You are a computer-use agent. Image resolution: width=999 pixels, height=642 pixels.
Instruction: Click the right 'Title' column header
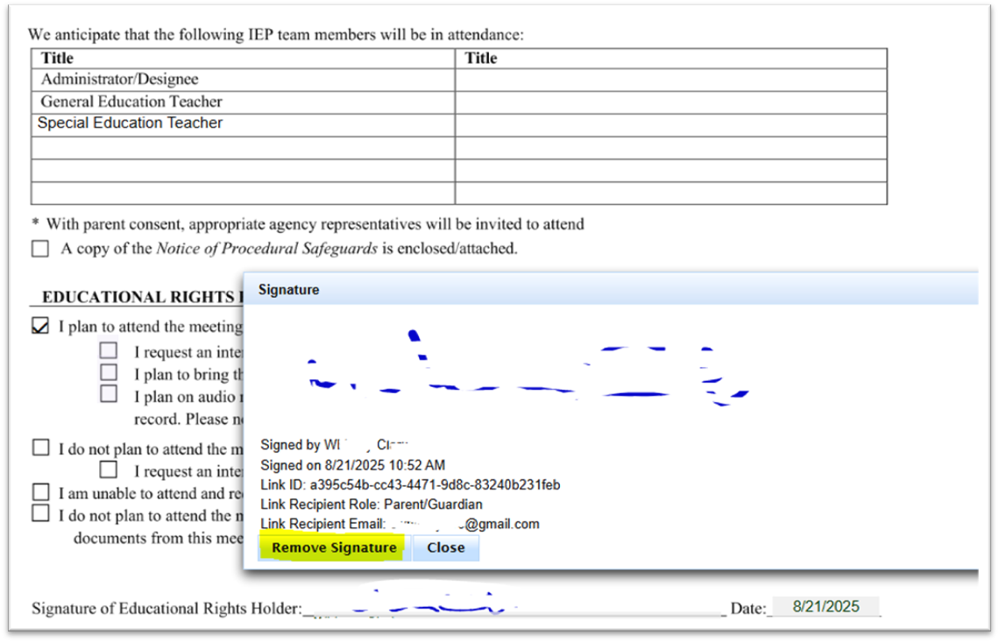(671, 59)
